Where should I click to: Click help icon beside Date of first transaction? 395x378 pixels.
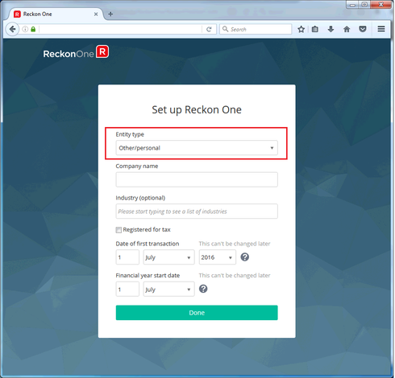tap(245, 257)
